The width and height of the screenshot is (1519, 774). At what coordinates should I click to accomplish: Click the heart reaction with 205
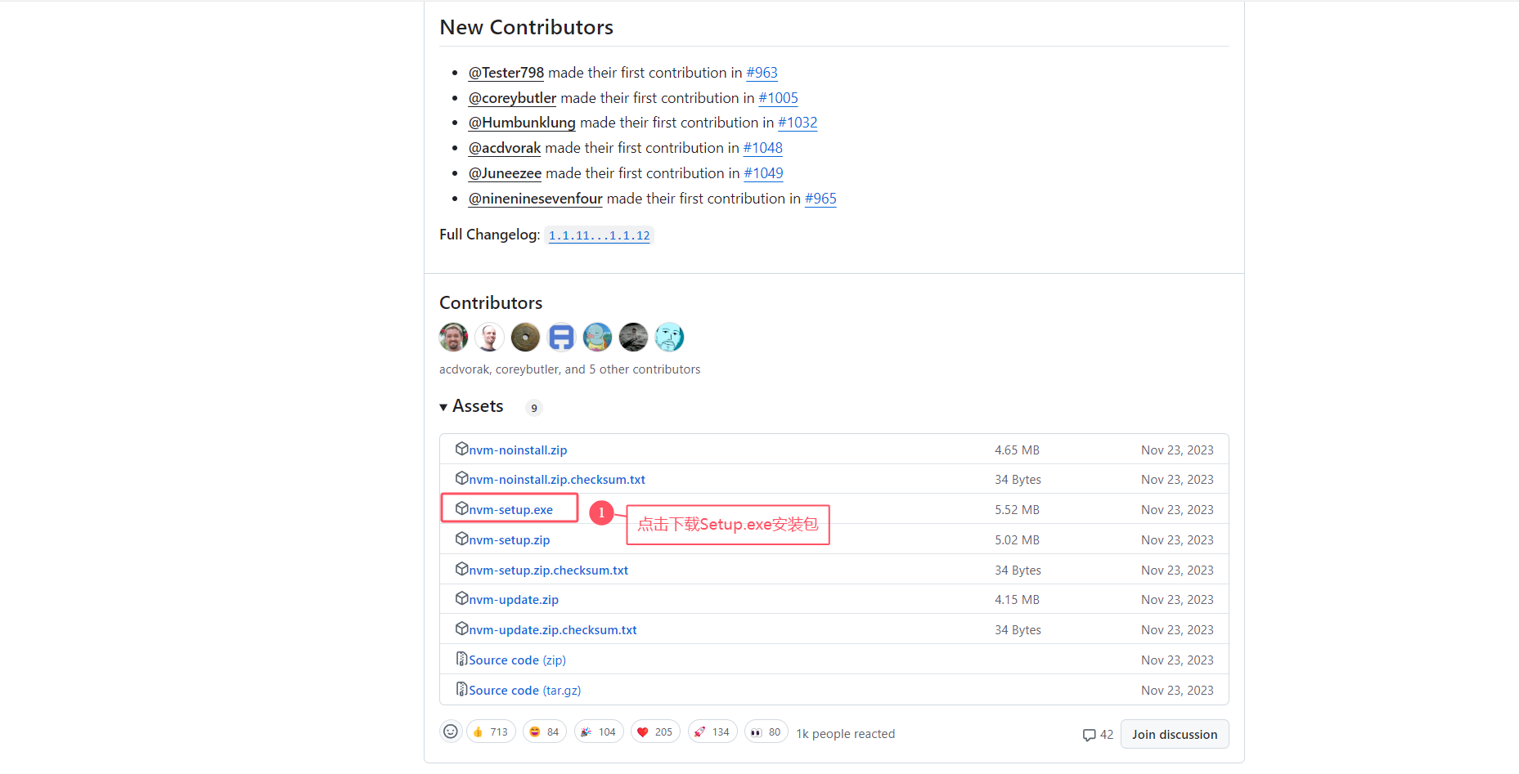[654, 732]
